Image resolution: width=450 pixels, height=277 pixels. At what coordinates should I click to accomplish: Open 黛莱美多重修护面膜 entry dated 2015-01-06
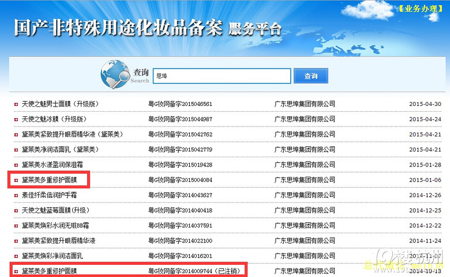(50, 180)
